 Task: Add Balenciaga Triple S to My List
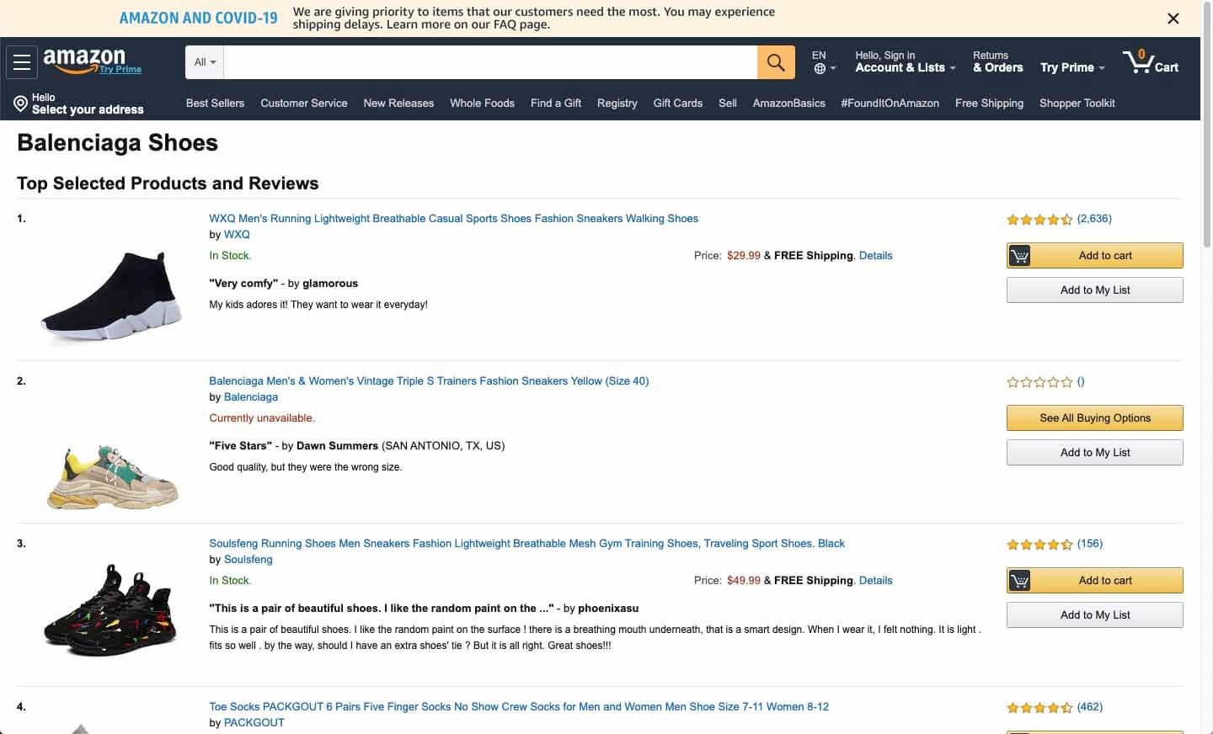point(1095,452)
